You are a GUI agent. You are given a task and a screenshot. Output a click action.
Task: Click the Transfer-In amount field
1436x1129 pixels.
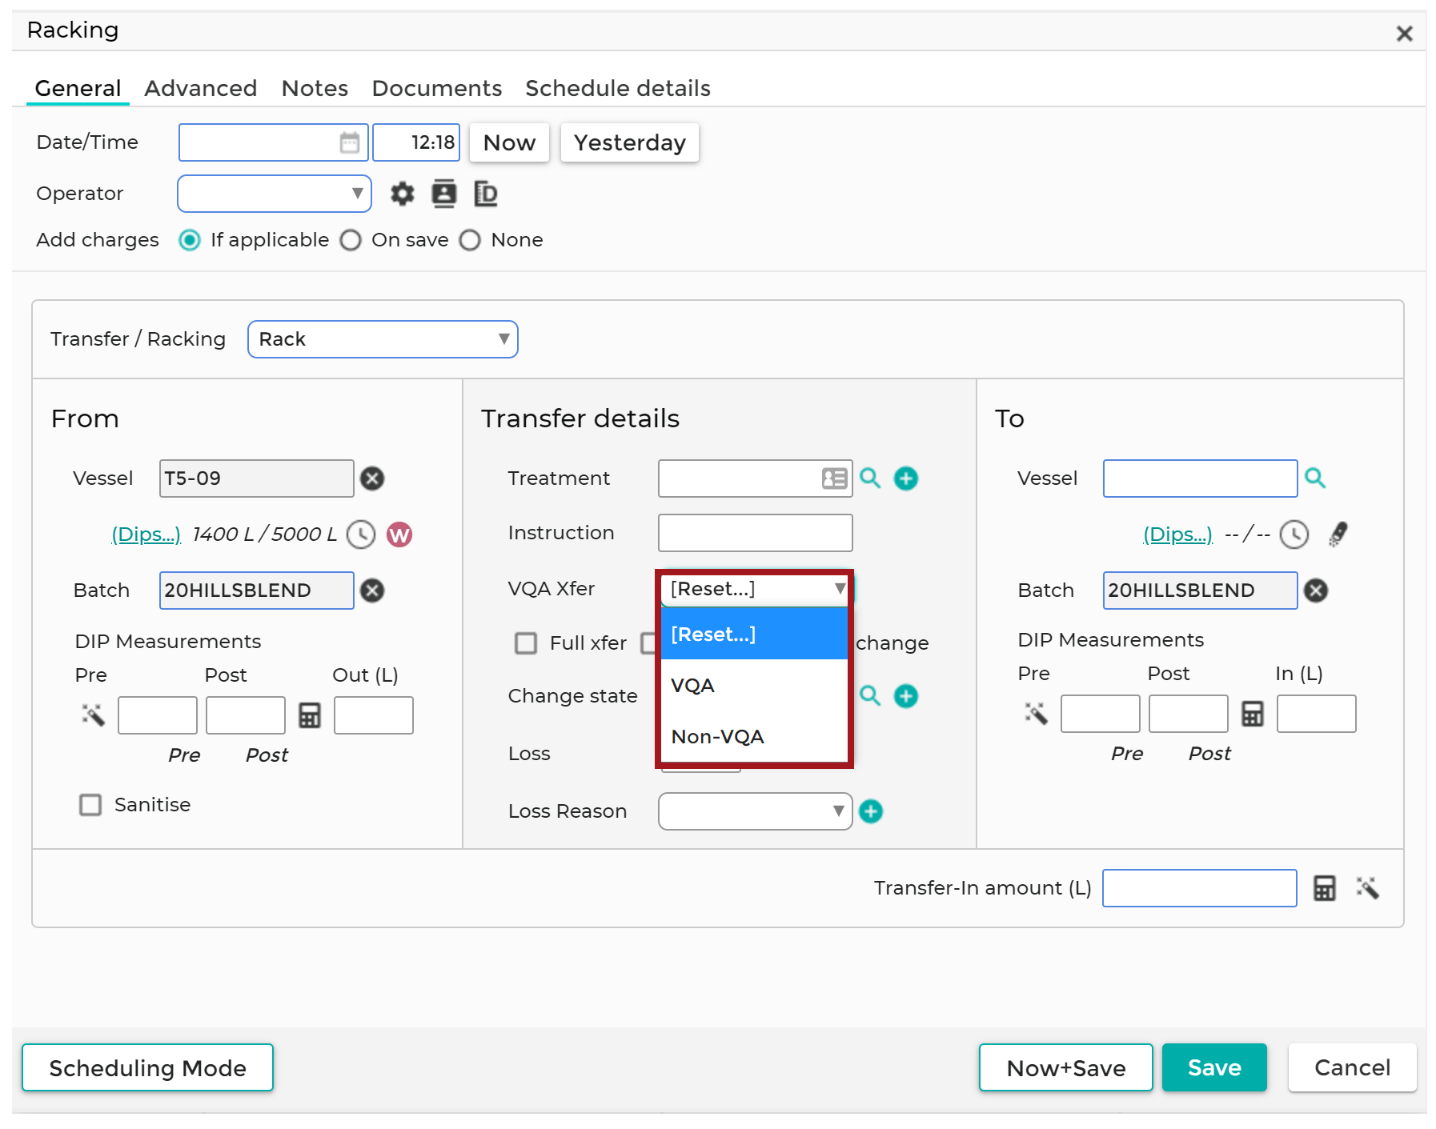(1199, 888)
